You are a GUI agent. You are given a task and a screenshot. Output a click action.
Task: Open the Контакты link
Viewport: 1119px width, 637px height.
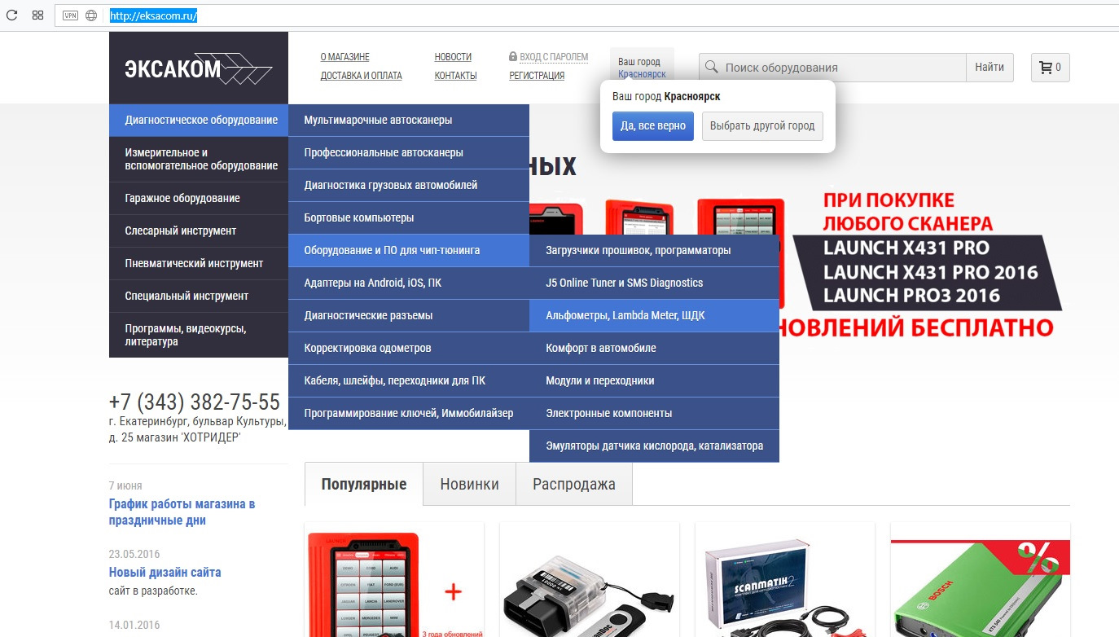[455, 76]
